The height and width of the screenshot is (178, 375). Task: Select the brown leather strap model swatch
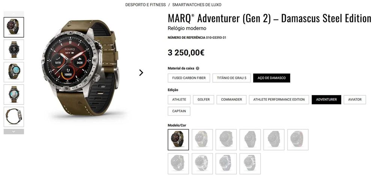click(178, 140)
